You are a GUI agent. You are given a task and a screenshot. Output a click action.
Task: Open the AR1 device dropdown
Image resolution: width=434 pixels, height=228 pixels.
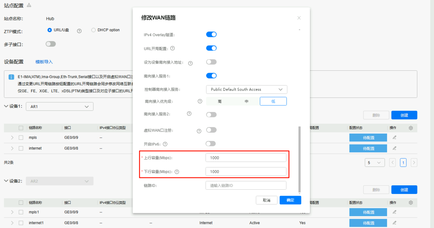pos(59,107)
